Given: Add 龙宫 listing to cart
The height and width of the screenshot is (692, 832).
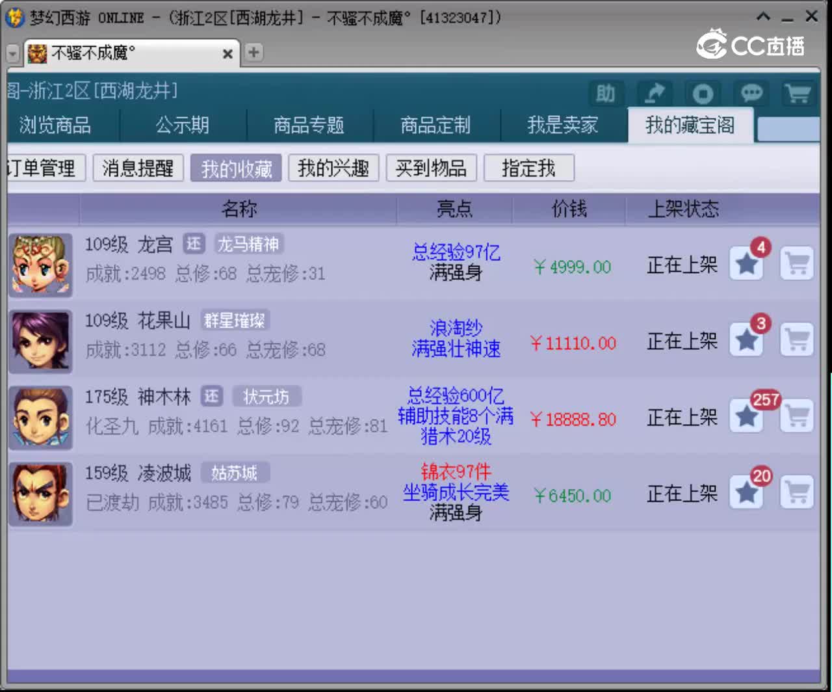Looking at the screenshot, I should click(797, 263).
